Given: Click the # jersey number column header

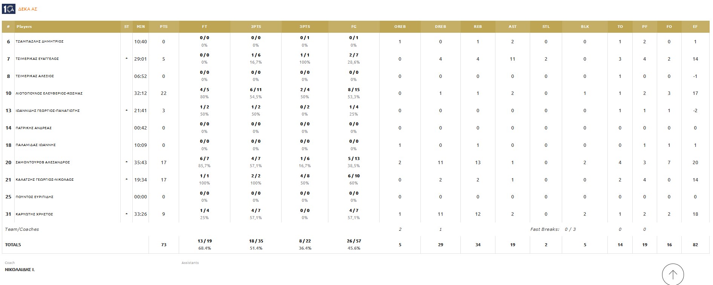Looking at the screenshot, I should point(8,27).
